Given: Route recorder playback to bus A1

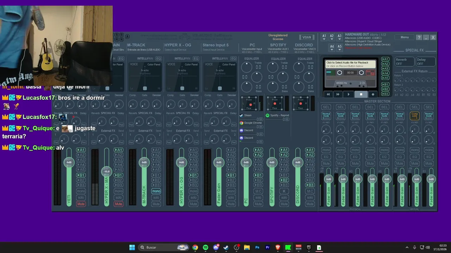Looking at the screenshot, I should pyautogui.click(x=385, y=59).
